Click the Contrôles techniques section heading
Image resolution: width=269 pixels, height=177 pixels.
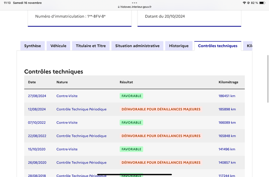[53, 71]
